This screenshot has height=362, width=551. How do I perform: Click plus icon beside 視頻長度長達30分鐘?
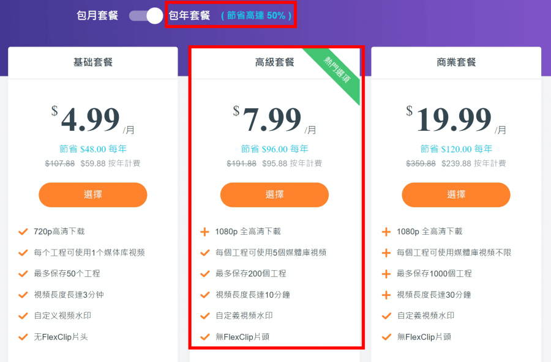tap(386, 295)
